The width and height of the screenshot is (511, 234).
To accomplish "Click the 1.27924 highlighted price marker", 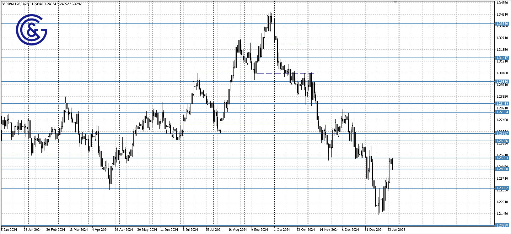I will coord(503,112).
